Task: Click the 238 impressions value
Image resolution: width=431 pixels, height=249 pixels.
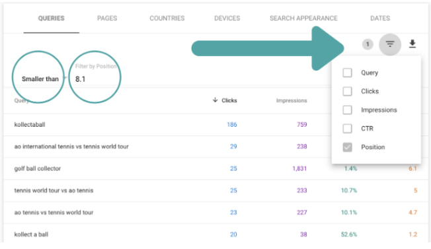Action: tap(302, 147)
